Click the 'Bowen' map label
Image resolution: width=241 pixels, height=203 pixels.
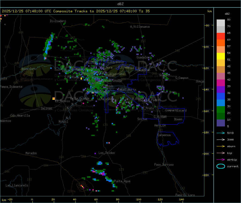point(178,119)
